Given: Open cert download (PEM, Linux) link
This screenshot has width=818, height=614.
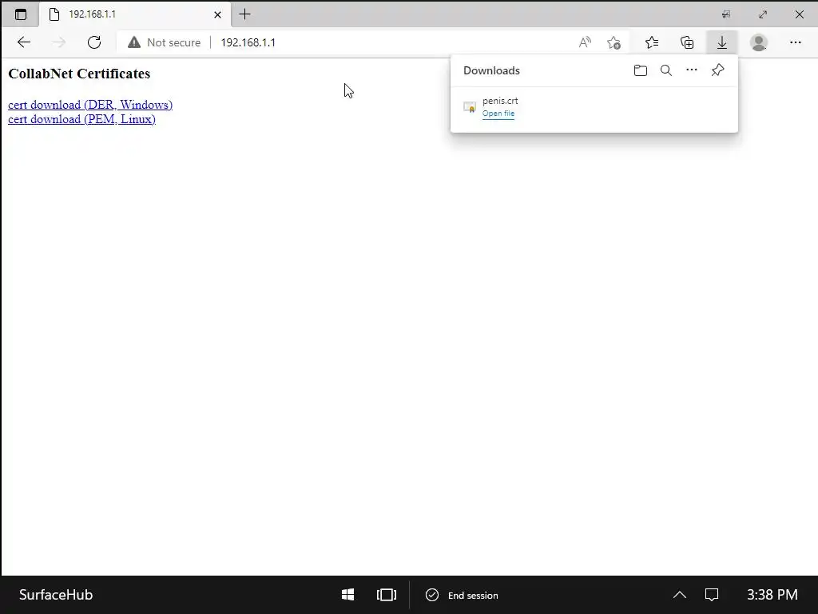Looking at the screenshot, I should pos(82,119).
